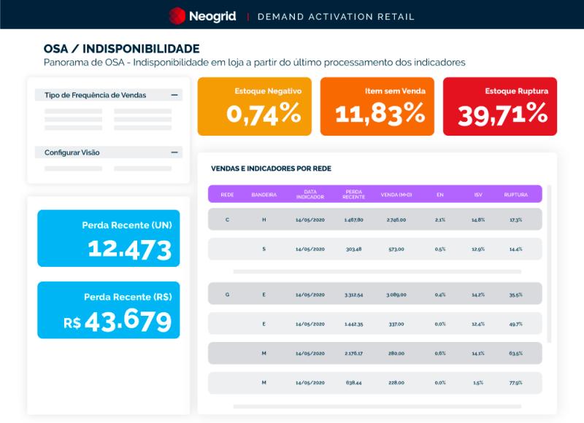Sort by DATA INDICADOR column header

pos(310,195)
